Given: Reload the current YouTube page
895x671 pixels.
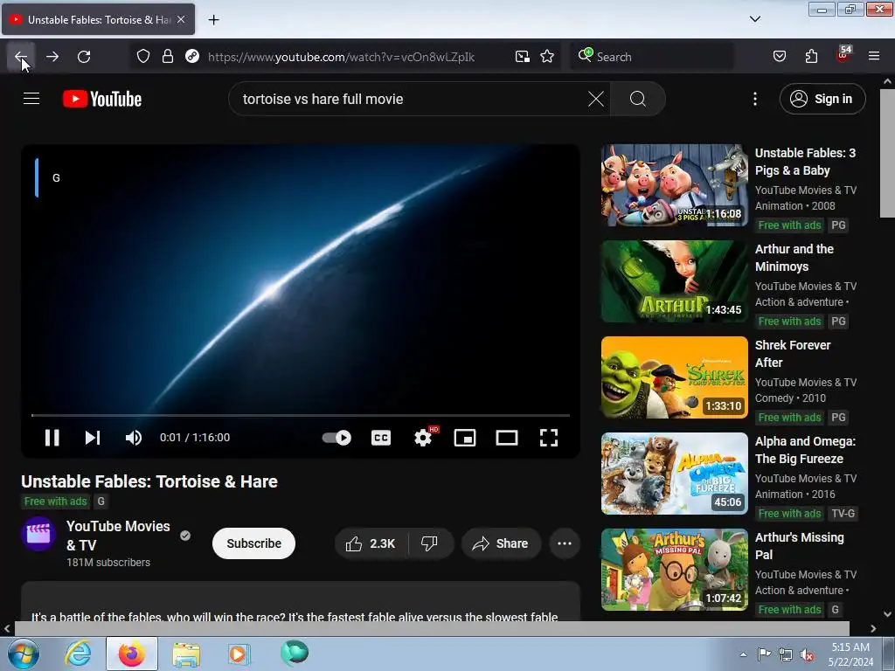Looking at the screenshot, I should [84, 57].
